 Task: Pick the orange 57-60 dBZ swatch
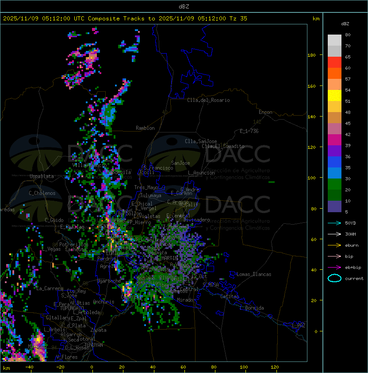tap(334, 74)
